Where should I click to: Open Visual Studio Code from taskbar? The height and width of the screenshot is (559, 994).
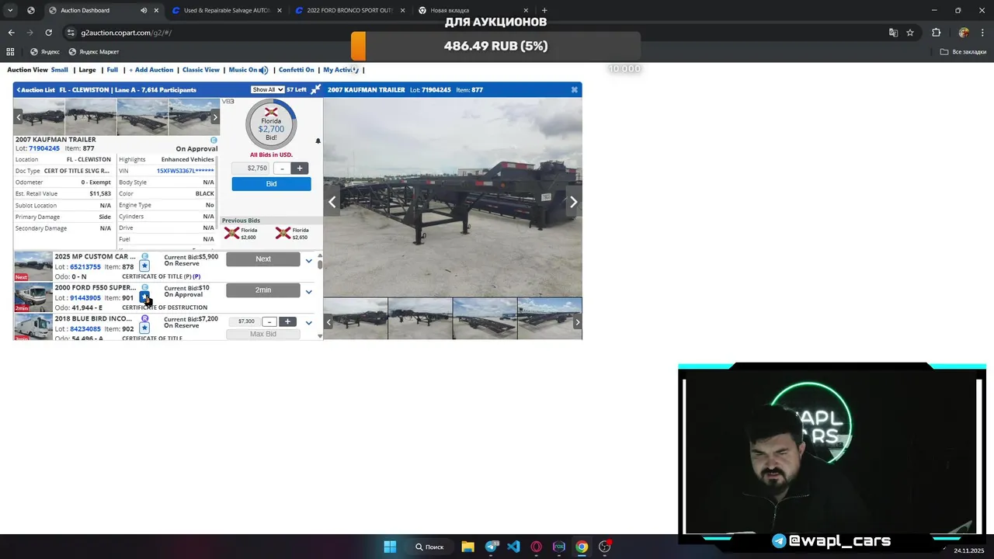pos(513,547)
